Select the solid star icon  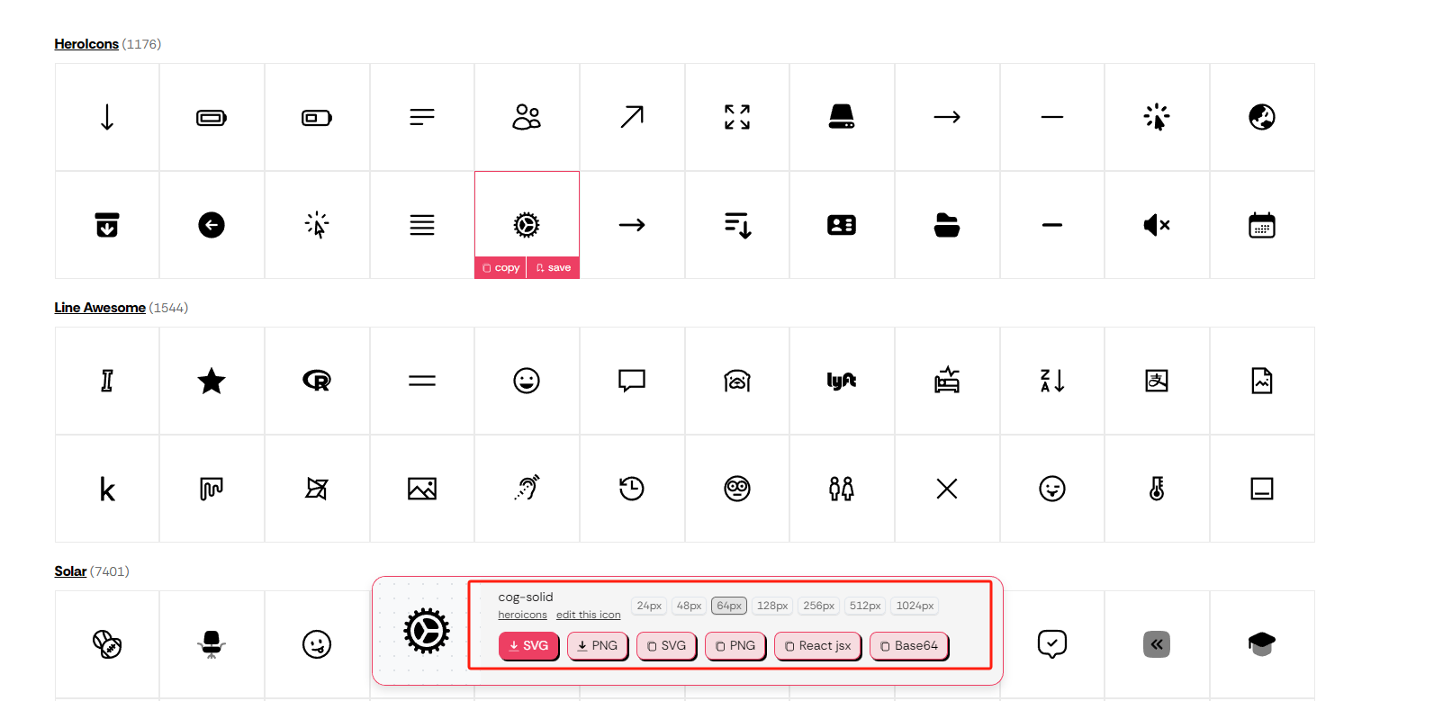(212, 381)
